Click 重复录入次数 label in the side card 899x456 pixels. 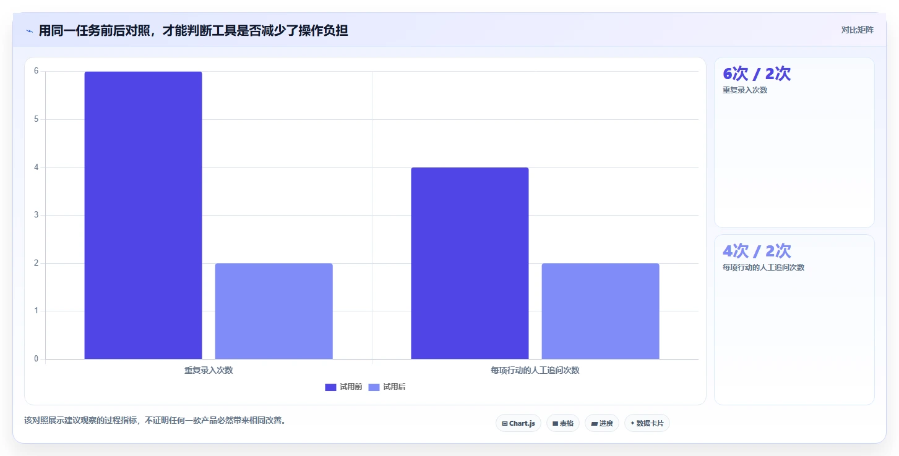click(x=745, y=90)
